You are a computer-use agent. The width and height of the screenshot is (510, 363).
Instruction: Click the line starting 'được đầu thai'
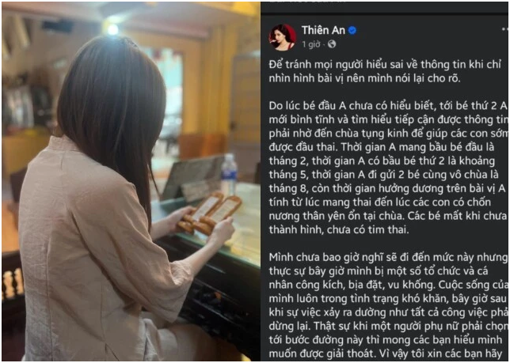point(382,147)
